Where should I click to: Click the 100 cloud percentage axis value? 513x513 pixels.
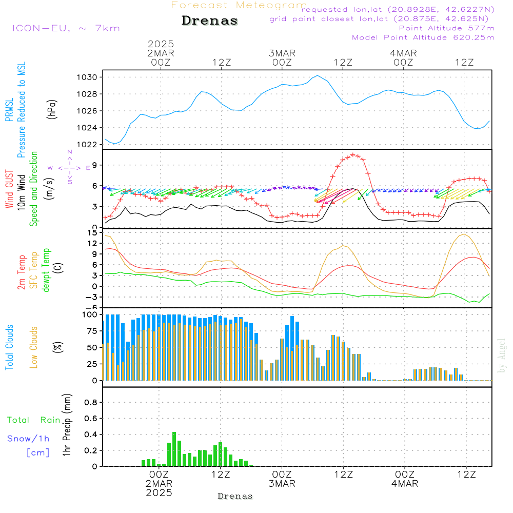pyautogui.click(x=90, y=315)
